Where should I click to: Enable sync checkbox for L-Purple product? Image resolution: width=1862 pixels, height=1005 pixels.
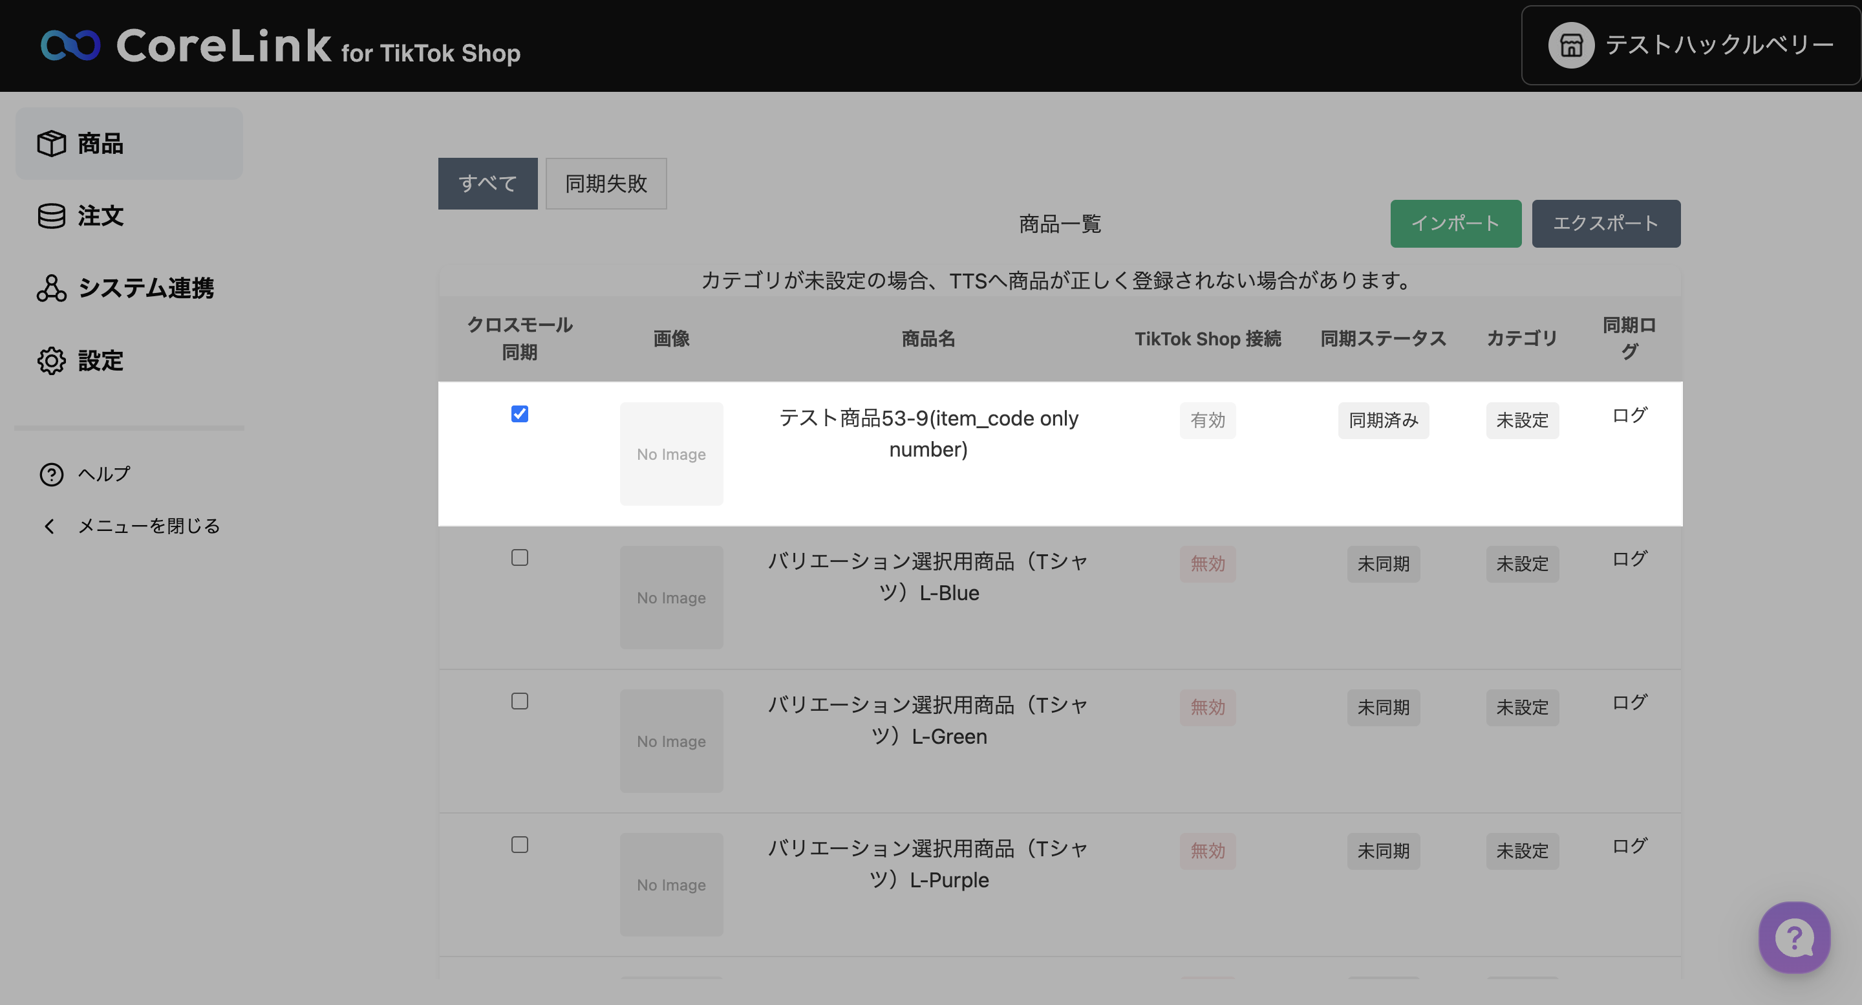519,845
